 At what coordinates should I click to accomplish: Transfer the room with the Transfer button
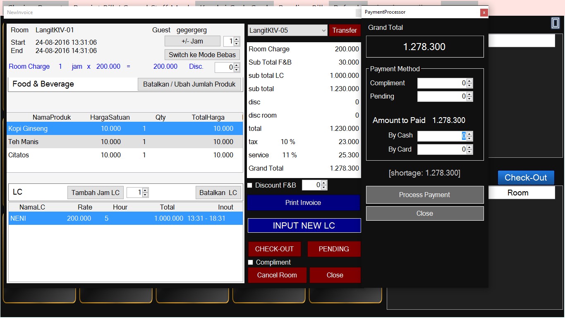[345, 30]
